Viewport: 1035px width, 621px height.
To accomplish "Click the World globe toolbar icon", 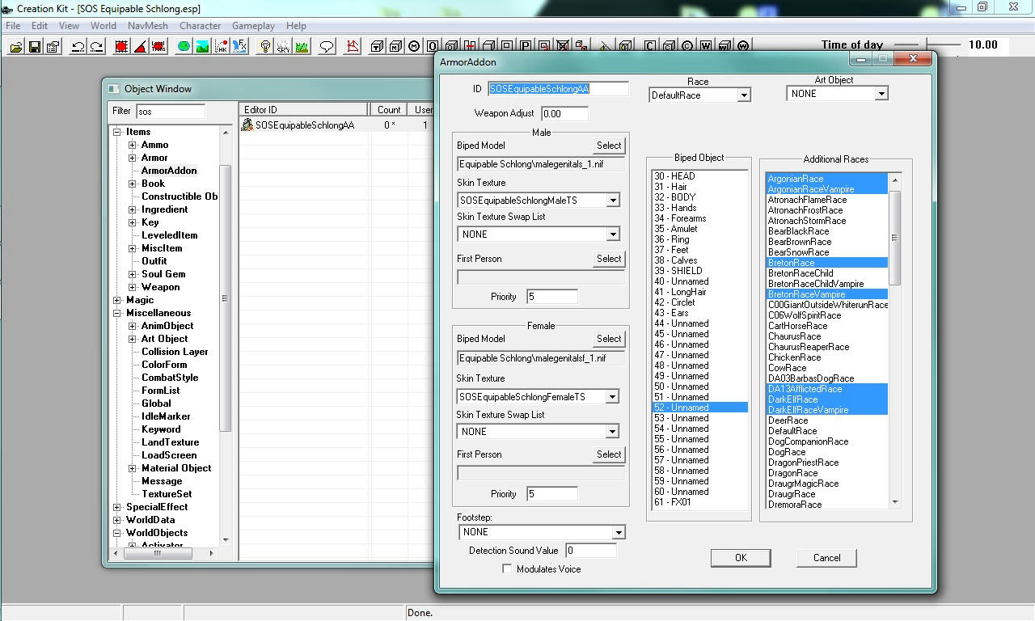I will tap(184, 47).
